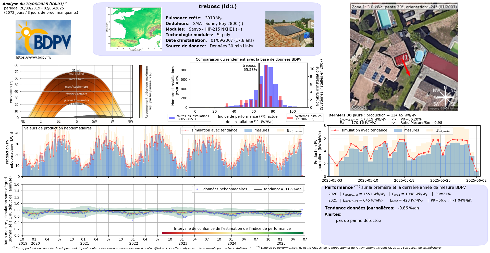
Task: Open the rooftop solar panel photo
Action: tap(289, 29)
